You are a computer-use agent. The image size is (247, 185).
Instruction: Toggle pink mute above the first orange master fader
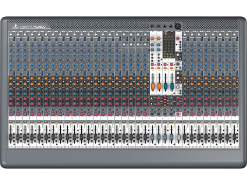[152, 64]
